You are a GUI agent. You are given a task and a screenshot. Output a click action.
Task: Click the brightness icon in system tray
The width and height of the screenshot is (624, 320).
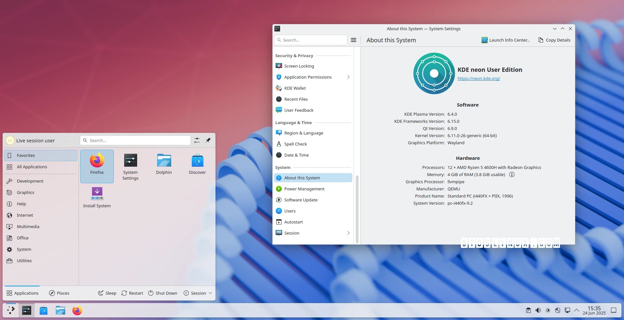coord(548,310)
